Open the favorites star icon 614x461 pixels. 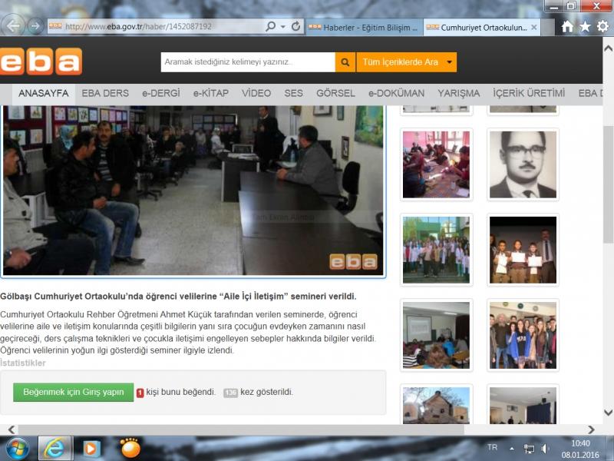(x=585, y=27)
